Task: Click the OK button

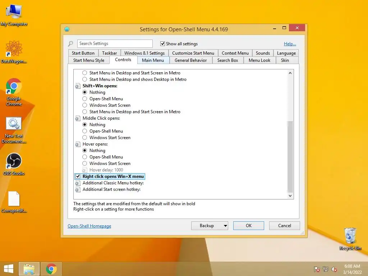Action: [249, 226]
